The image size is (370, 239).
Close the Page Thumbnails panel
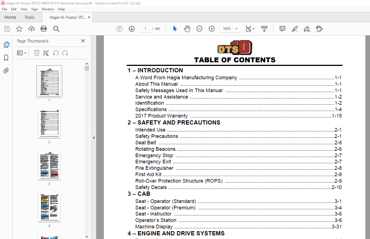tap(83, 41)
